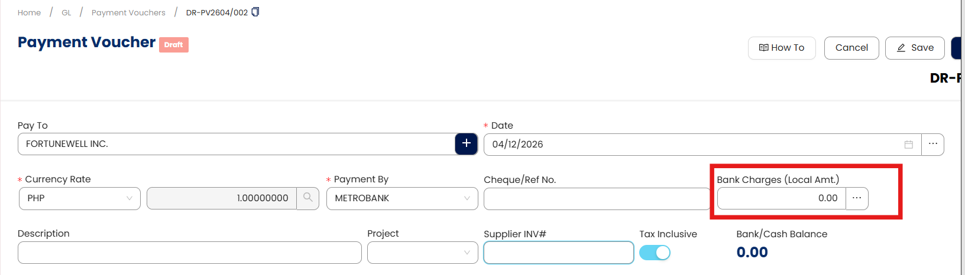Turn off the Tax Inclusive switch
This screenshot has width=965, height=275.
point(655,253)
